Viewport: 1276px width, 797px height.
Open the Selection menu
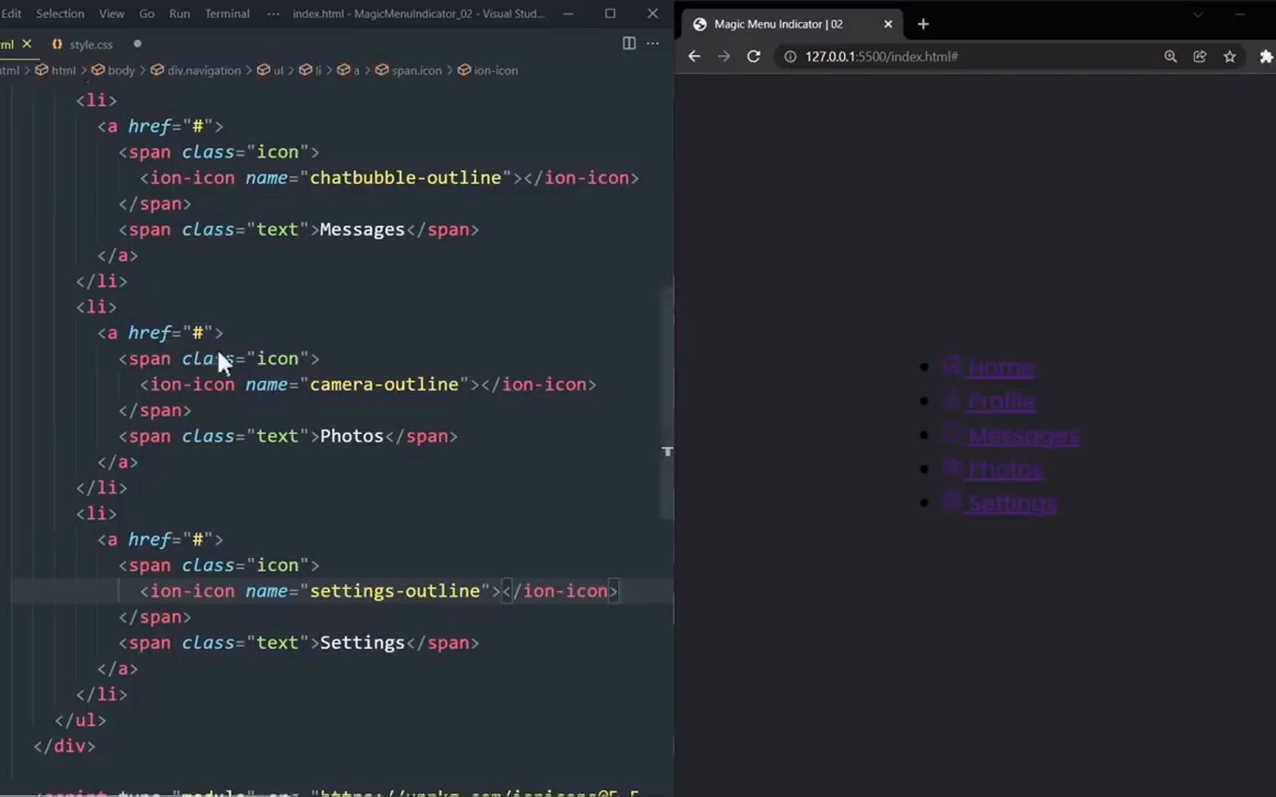(x=60, y=13)
